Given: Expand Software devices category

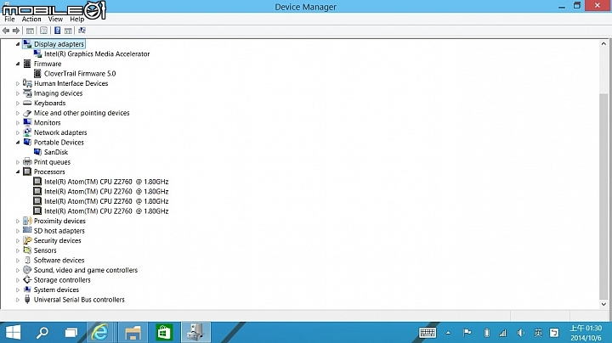Looking at the screenshot, I should 18,261.
